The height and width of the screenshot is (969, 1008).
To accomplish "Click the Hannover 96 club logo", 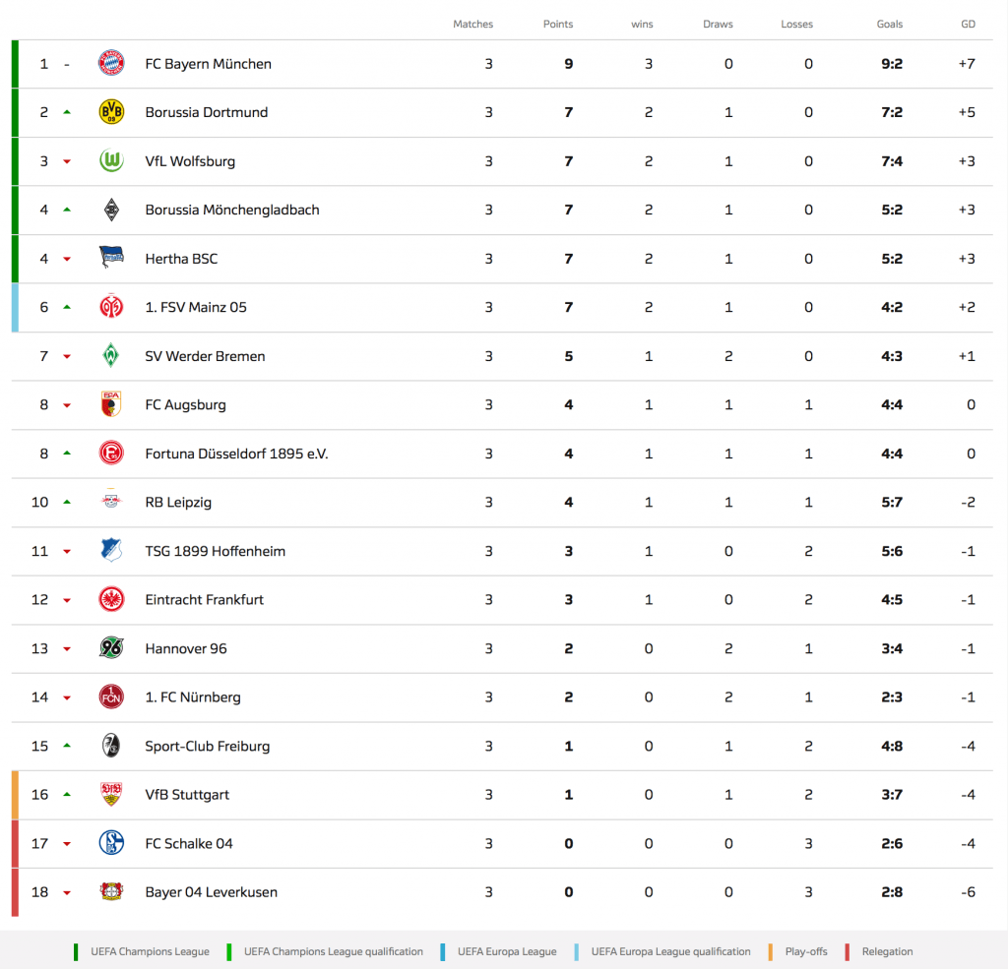I will (x=111, y=648).
